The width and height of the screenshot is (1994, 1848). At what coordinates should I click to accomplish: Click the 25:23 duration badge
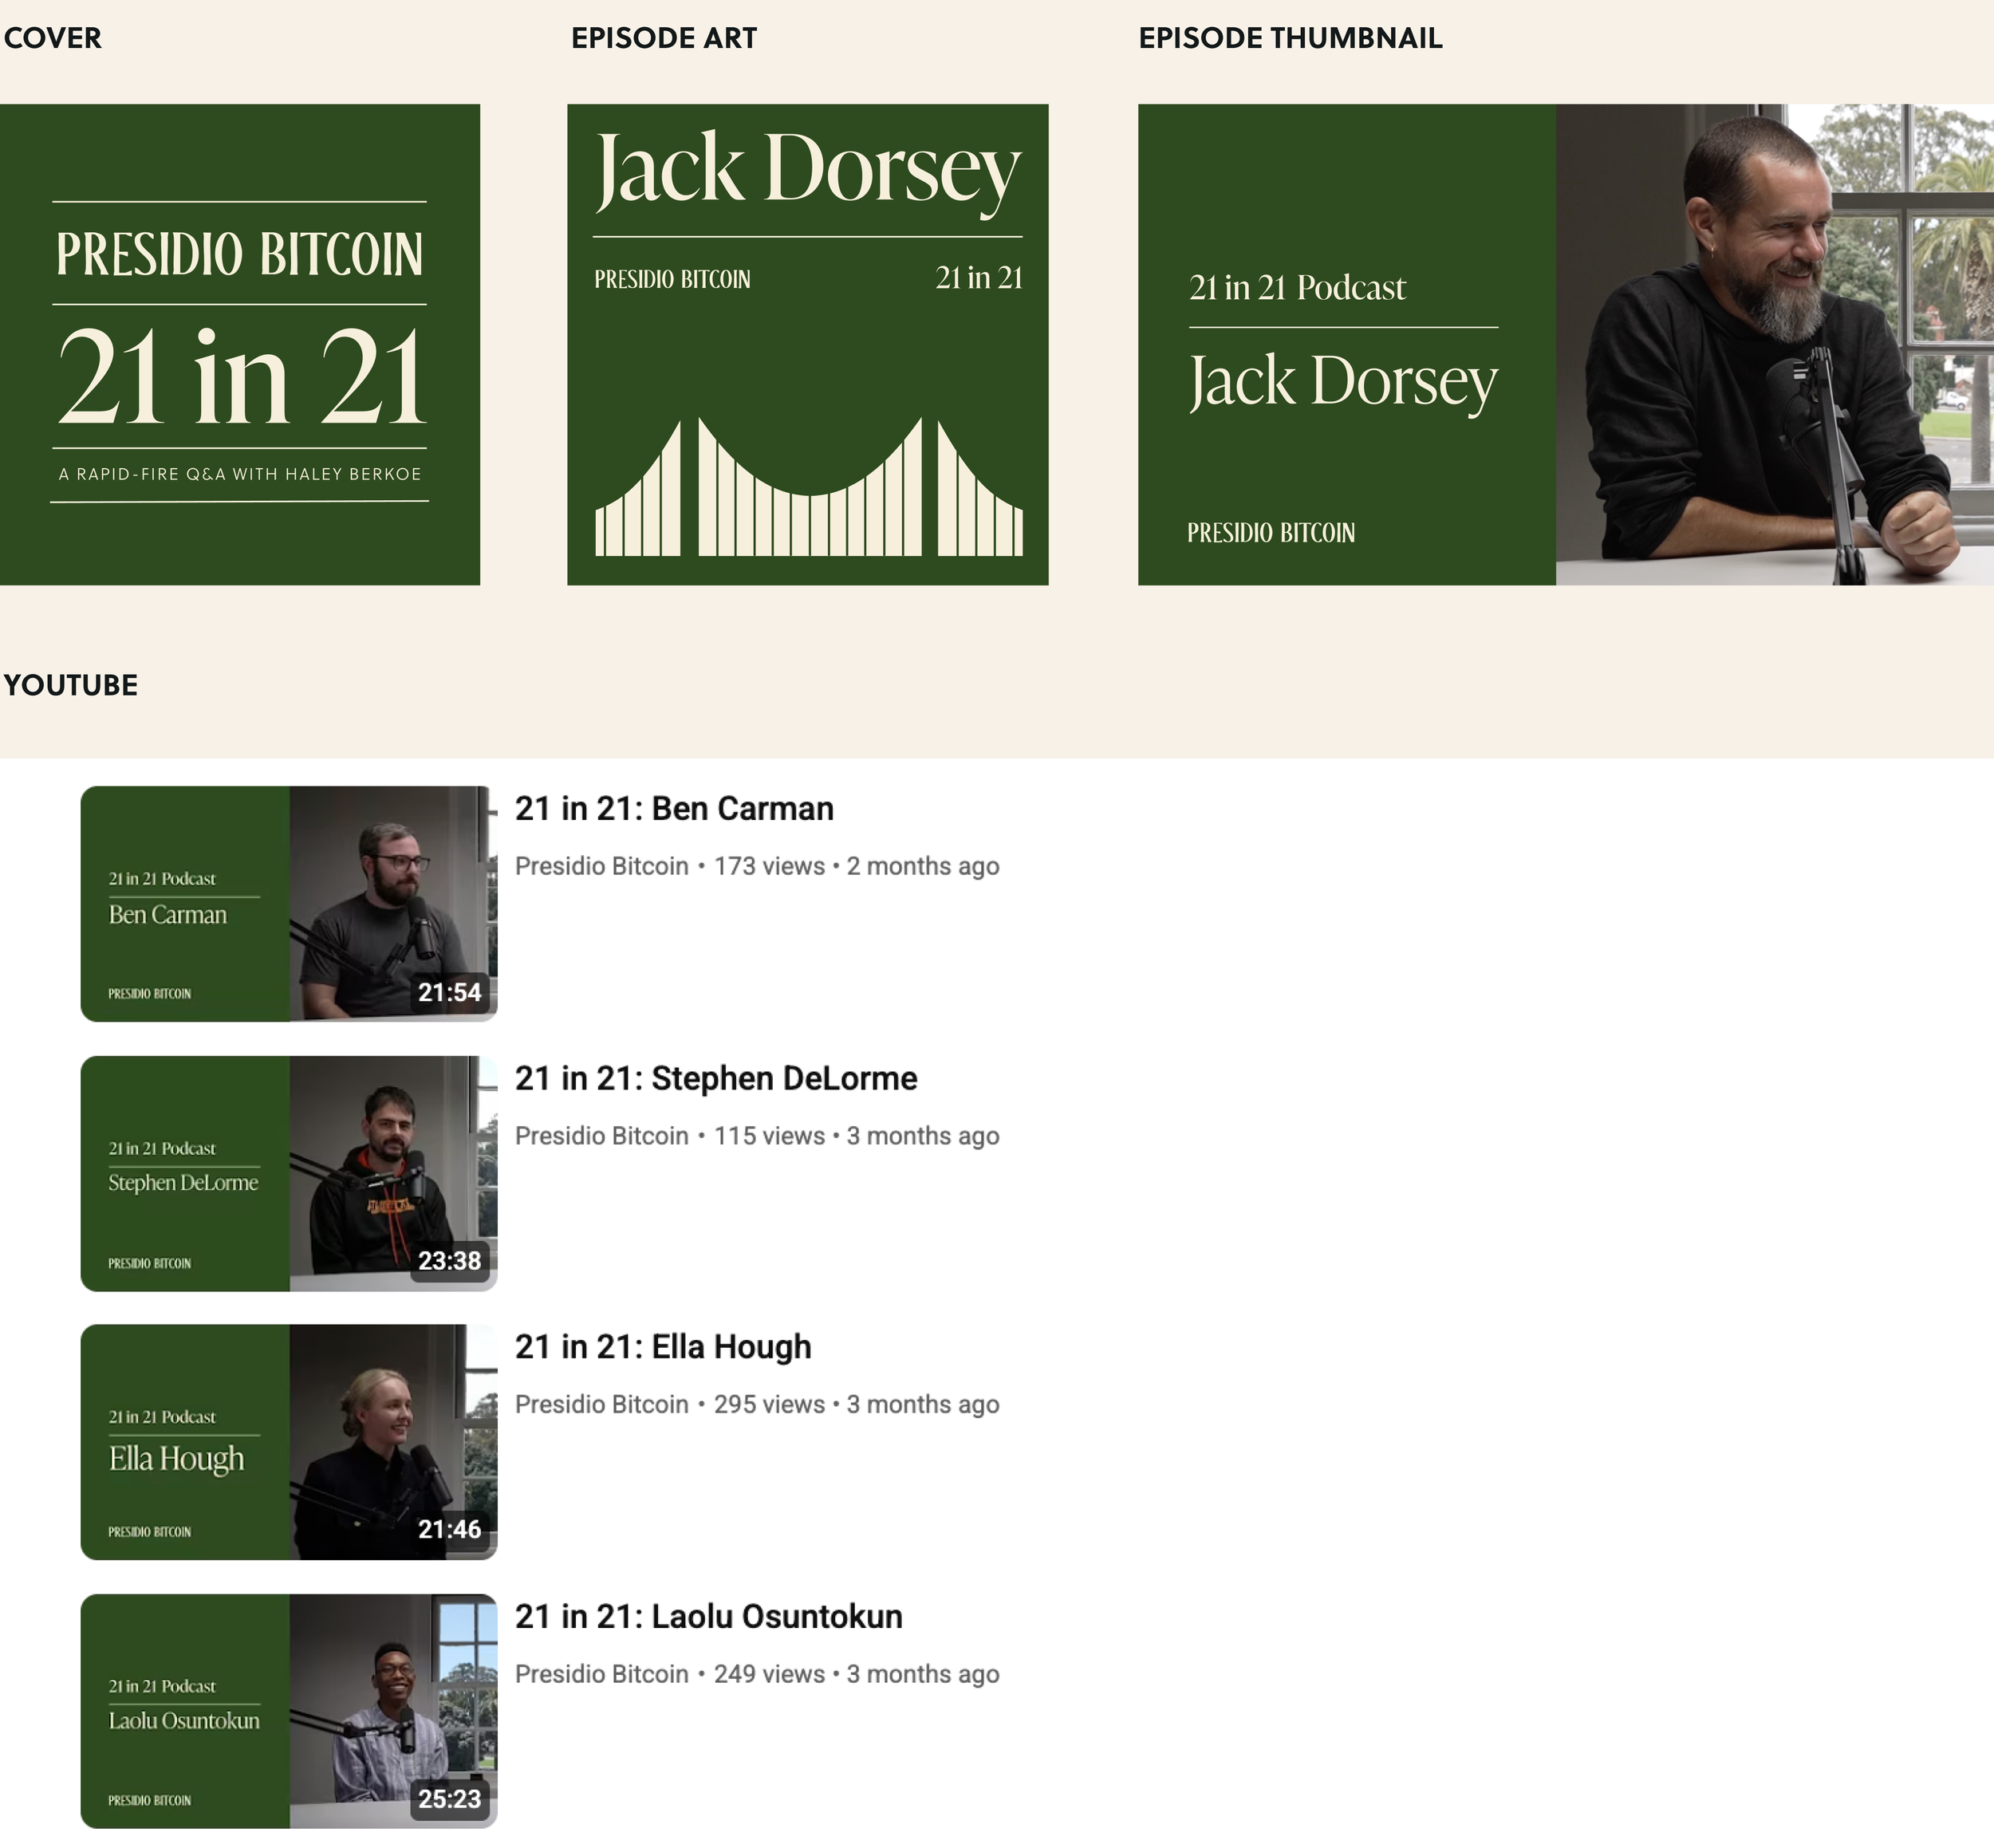coord(449,1799)
